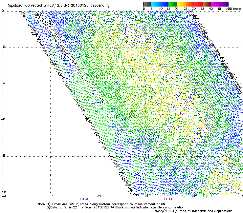Click the '-4' latitude axis label
Screen dimensions: 243x213
click(3, 83)
